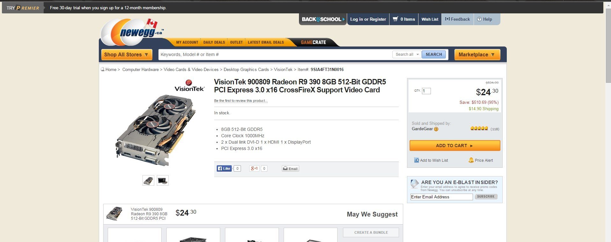Click the VisionTek brand logo
The width and height of the screenshot is (611, 242).
tap(189, 86)
